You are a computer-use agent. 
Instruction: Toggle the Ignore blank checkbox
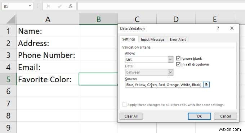[178, 59]
